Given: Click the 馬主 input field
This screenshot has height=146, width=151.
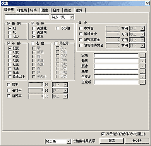Looking at the screenshot, I should (116, 71).
